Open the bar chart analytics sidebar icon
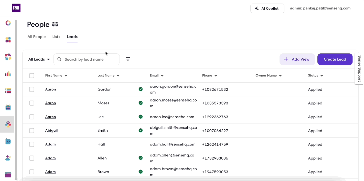Image resolution: width=364 pixels, height=181 pixels. point(8,74)
